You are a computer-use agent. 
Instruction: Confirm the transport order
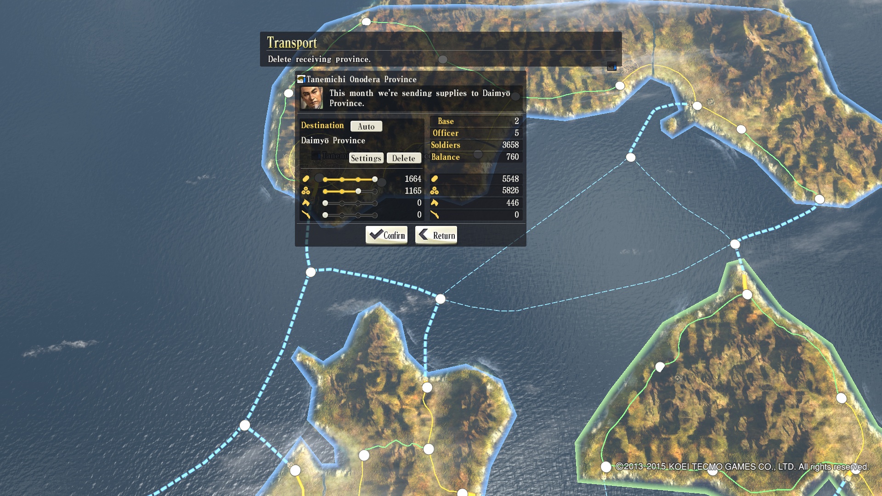[386, 235]
